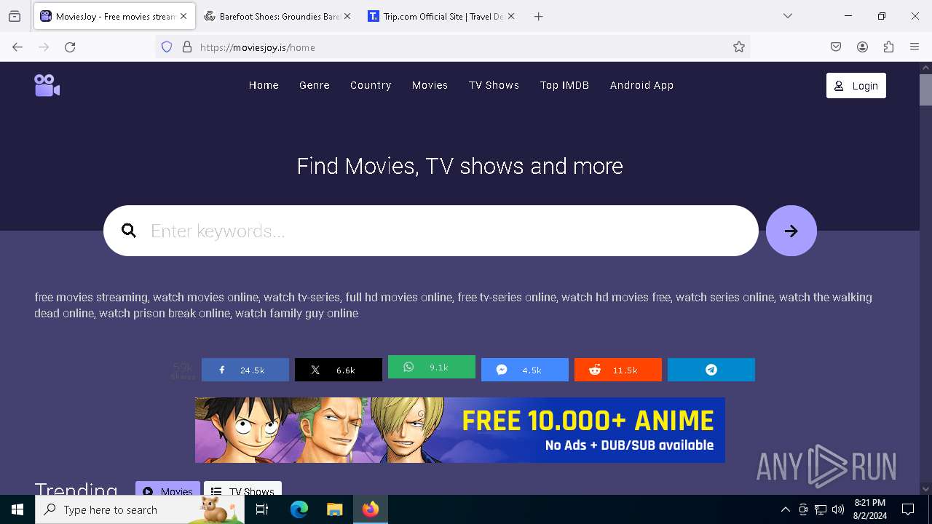Open the Windows Start menu
The image size is (932, 524).
pos(17,509)
